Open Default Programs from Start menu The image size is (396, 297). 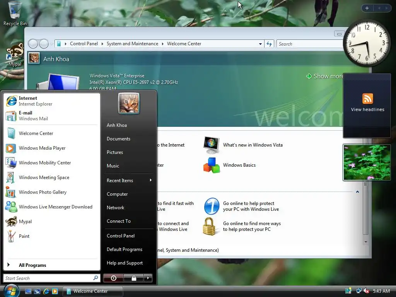coord(129,249)
